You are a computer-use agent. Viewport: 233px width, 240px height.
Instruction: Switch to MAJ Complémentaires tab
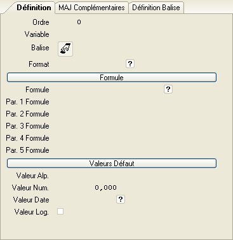click(91, 8)
